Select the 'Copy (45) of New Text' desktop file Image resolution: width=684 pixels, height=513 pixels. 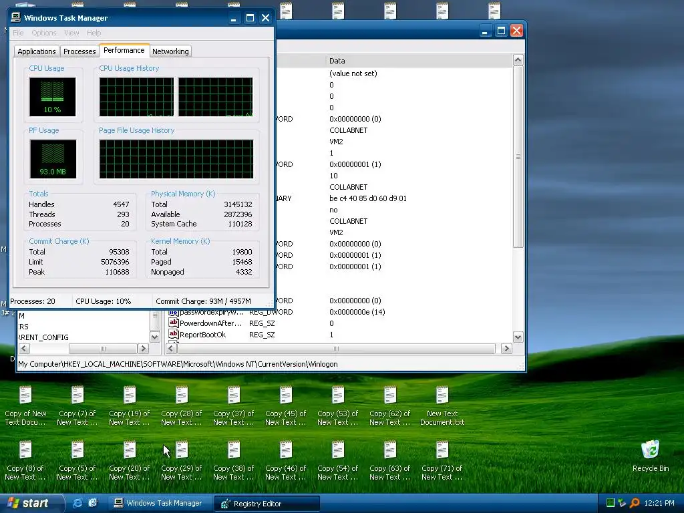[x=286, y=406]
